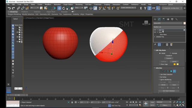Toggle the 3D Snaps icon
This screenshot has width=192, height=108.
click(100, 8)
